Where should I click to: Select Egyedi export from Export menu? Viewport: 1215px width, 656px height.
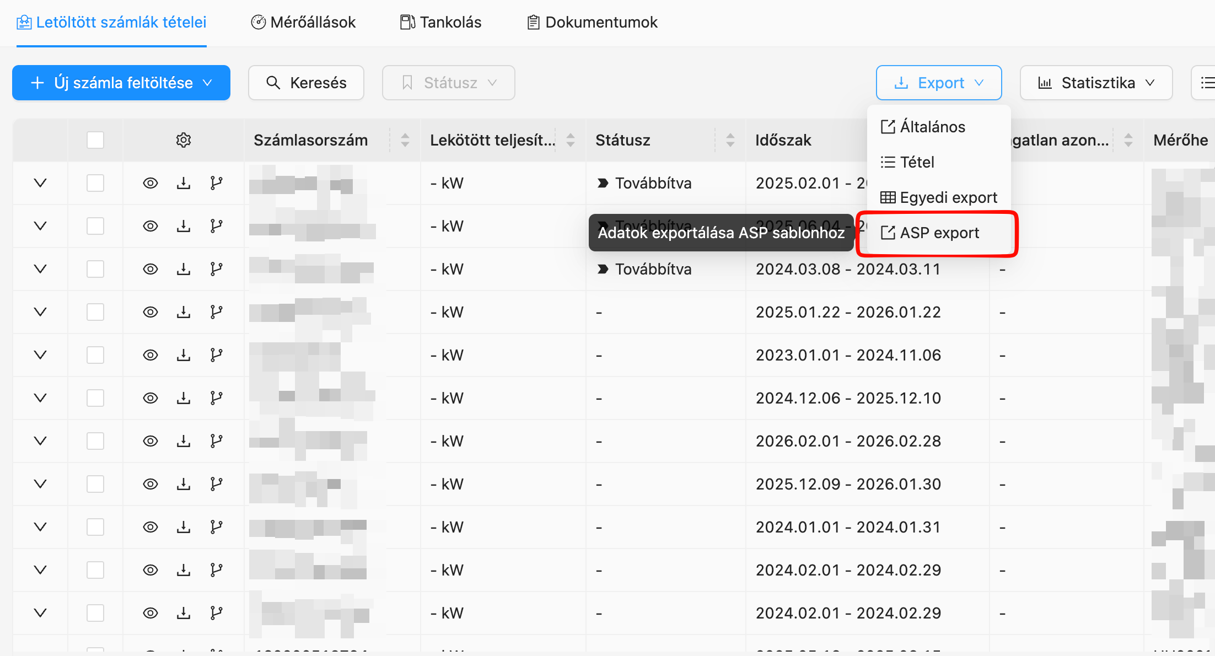(x=939, y=197)
